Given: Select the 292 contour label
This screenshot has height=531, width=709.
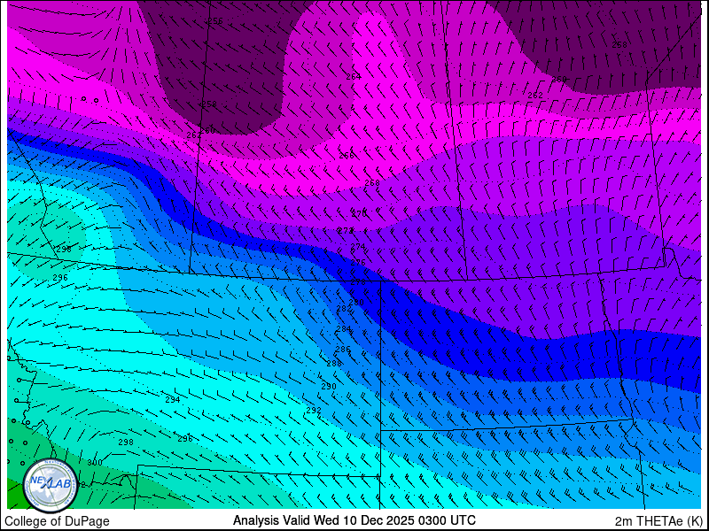Looking at the screenshot, I should (314, 411).
